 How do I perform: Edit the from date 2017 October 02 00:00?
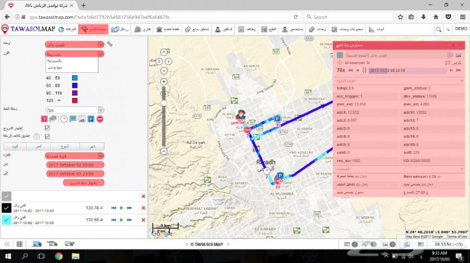[x=75, y=165]
